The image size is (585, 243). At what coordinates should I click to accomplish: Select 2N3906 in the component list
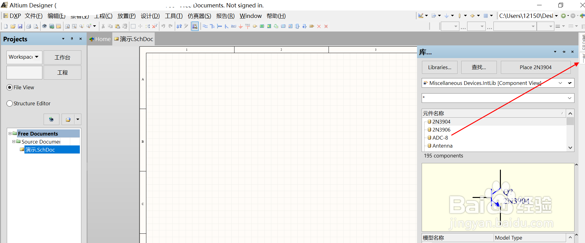(441, 130)
